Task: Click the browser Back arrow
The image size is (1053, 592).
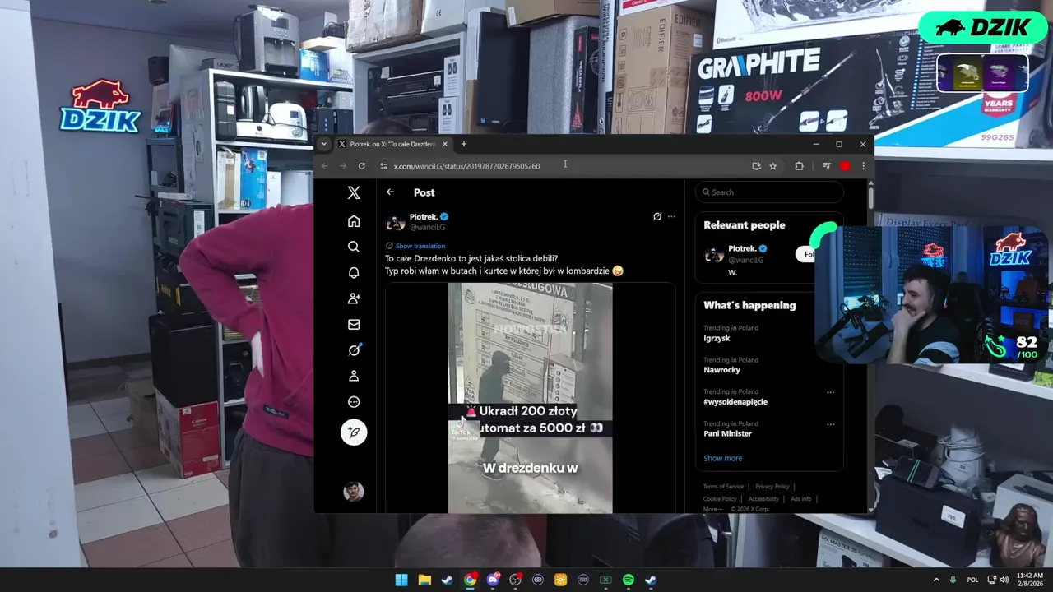Action: 325,166
